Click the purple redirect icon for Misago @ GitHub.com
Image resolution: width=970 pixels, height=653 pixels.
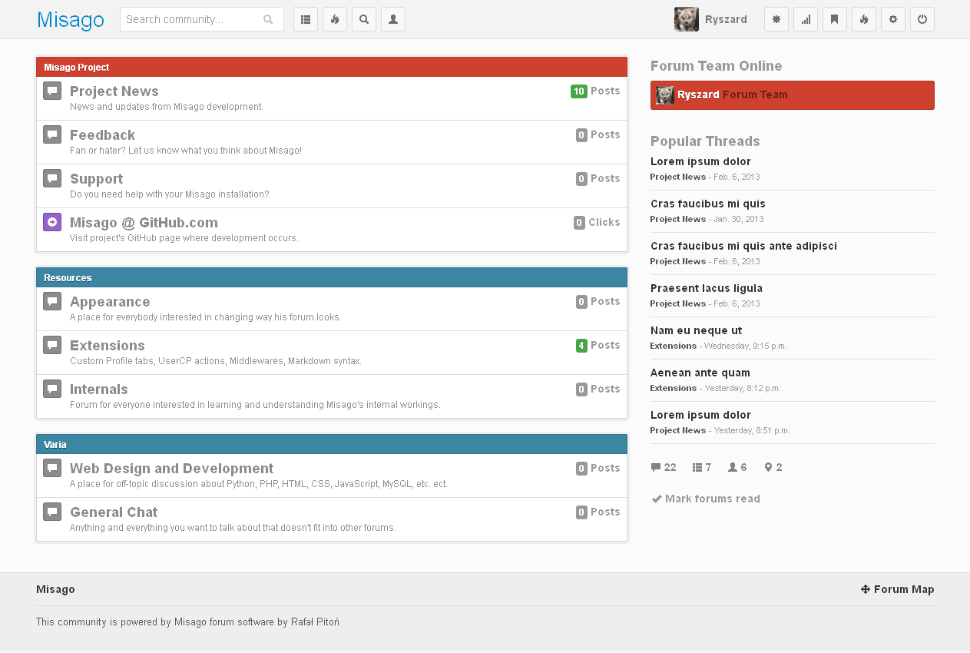(52, 222)
